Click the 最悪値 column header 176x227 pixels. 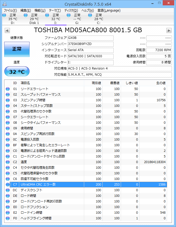coord(112,83)
